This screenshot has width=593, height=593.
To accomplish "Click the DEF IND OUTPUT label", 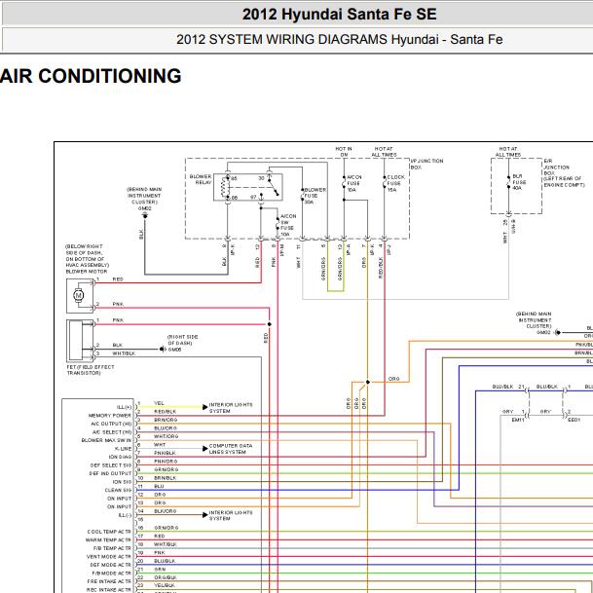I will [x=110, y=473].
